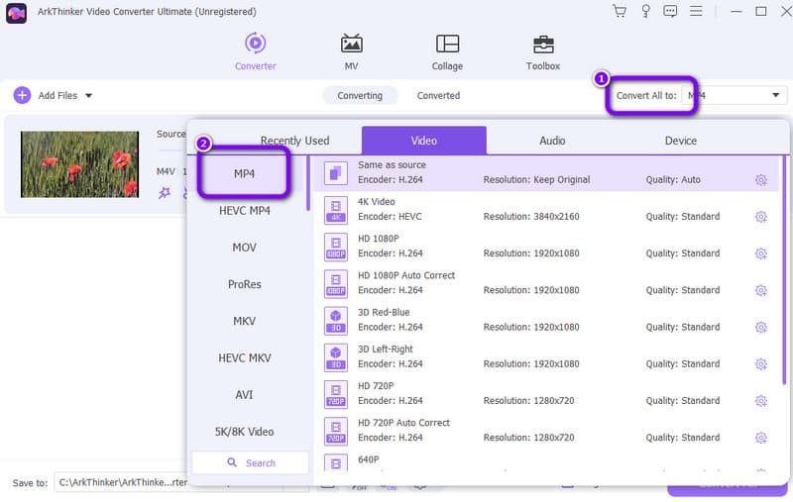
Task: Click the 640P preset icon
Action: coord(336,463)
